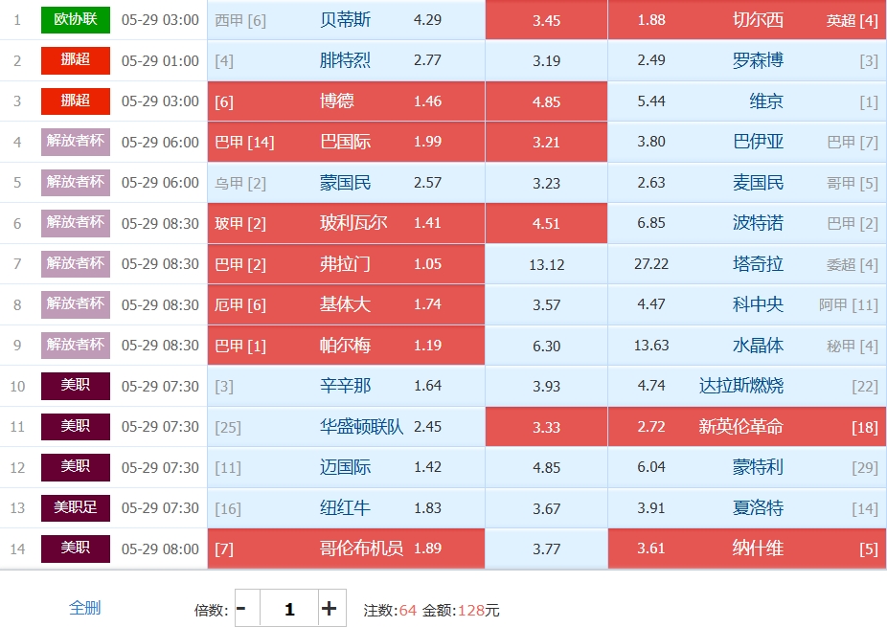Select 塔奇拉 away win odds 27.22
This screenshot has height=627, width=887.
coord(747,264)
